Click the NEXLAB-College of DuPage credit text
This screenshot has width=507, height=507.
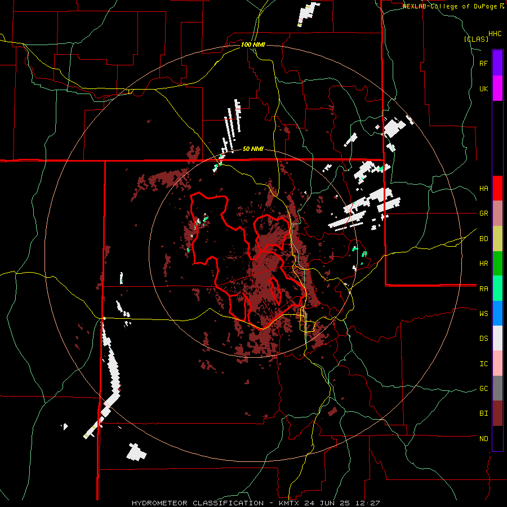coord(451,6)
